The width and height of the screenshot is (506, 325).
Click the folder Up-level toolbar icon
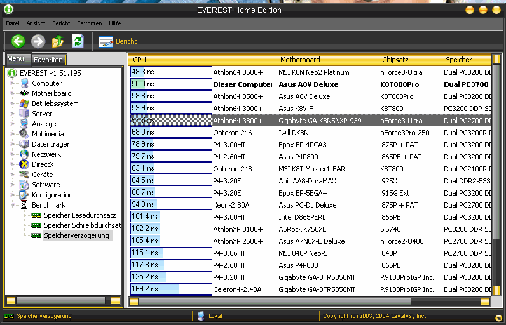pyautogui.click(x=58, y=41)
